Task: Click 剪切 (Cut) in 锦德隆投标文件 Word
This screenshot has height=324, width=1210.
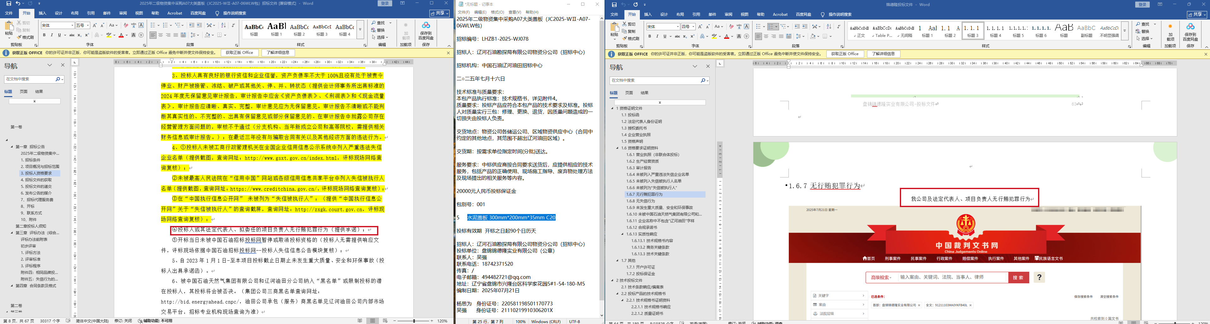Action: coord(629,24)
